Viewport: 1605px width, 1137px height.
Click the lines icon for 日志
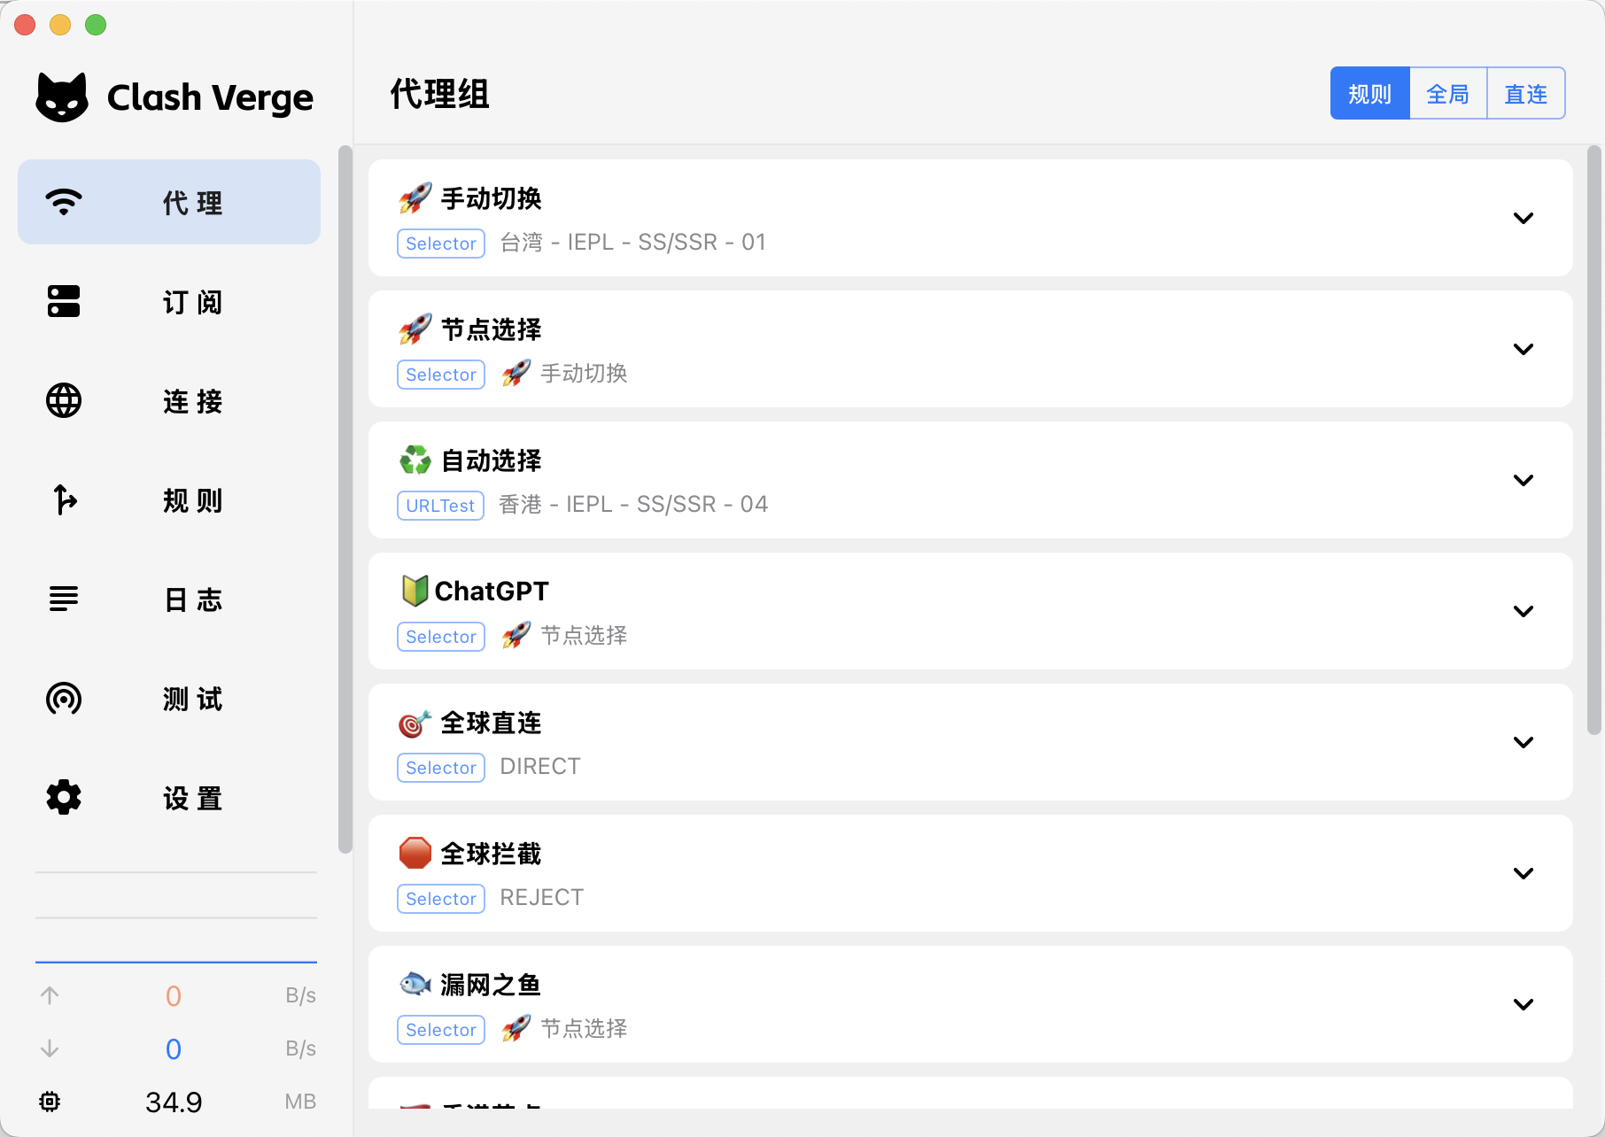click(x=64, y=599)
